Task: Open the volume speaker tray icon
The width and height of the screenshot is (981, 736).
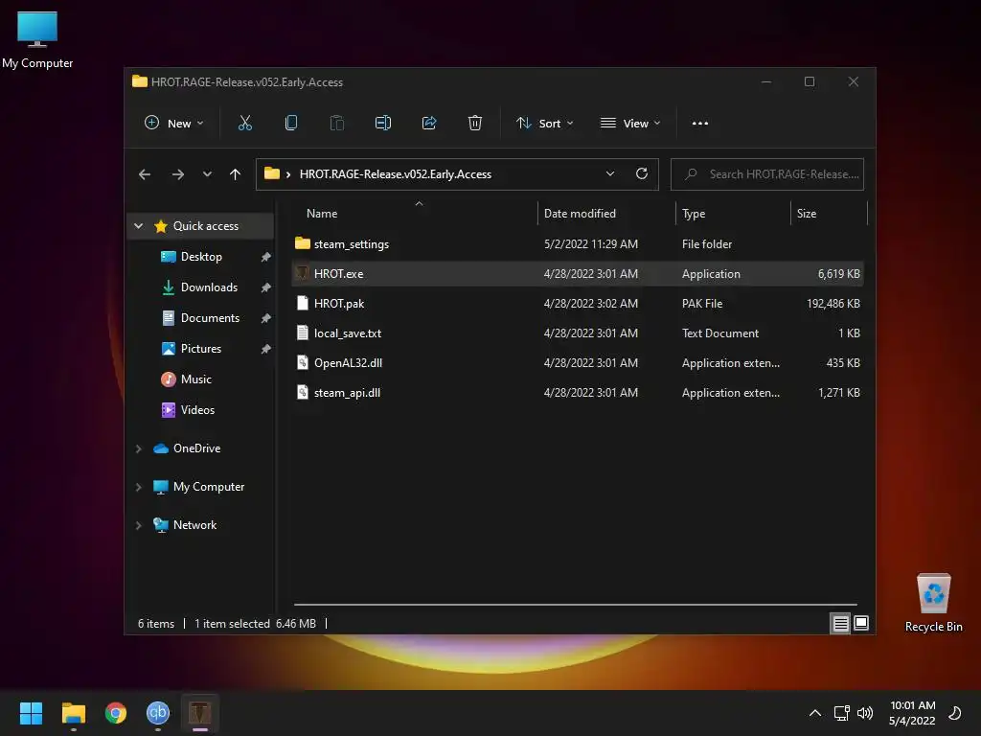Action: (x=865, y=713)
